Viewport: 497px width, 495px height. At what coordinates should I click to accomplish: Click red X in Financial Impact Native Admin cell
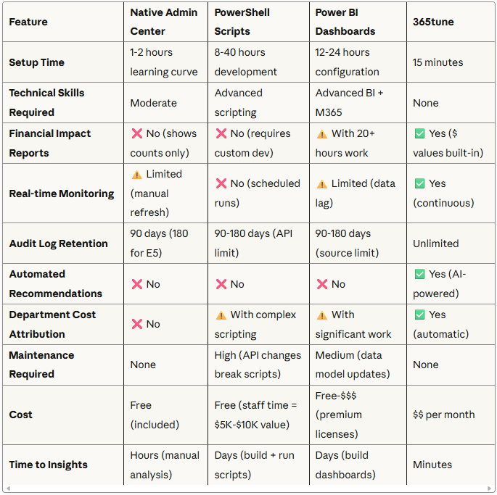pyautogui.click(x=136, y=134)
